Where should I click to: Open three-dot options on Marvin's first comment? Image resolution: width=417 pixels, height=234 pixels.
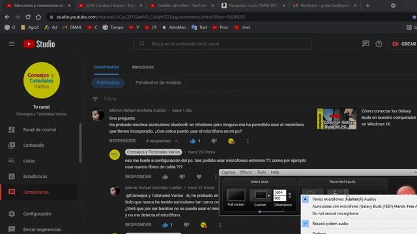[x=248, y=141]
